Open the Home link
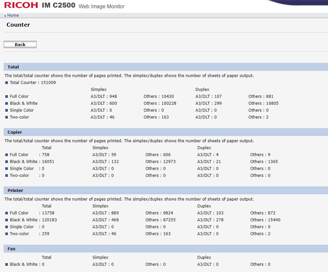The height and width of the screenshot is (272, 328). pos(13,15)
